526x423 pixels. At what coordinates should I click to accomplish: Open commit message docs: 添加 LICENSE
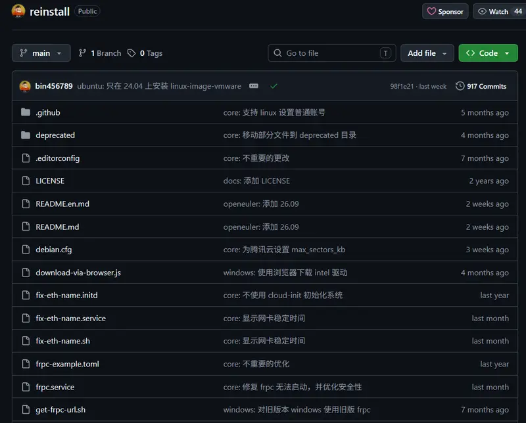click(256, 181)
